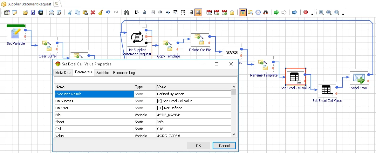Align selected actions to bottom edges

tap(160, 12)
